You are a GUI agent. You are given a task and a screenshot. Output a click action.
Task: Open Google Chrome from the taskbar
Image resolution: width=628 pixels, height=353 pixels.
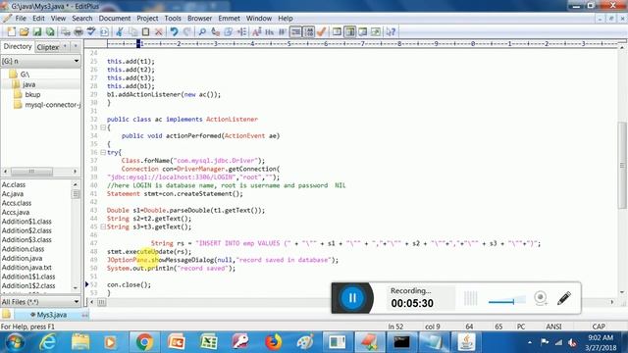pyautogui.click(x=144, y=342)
